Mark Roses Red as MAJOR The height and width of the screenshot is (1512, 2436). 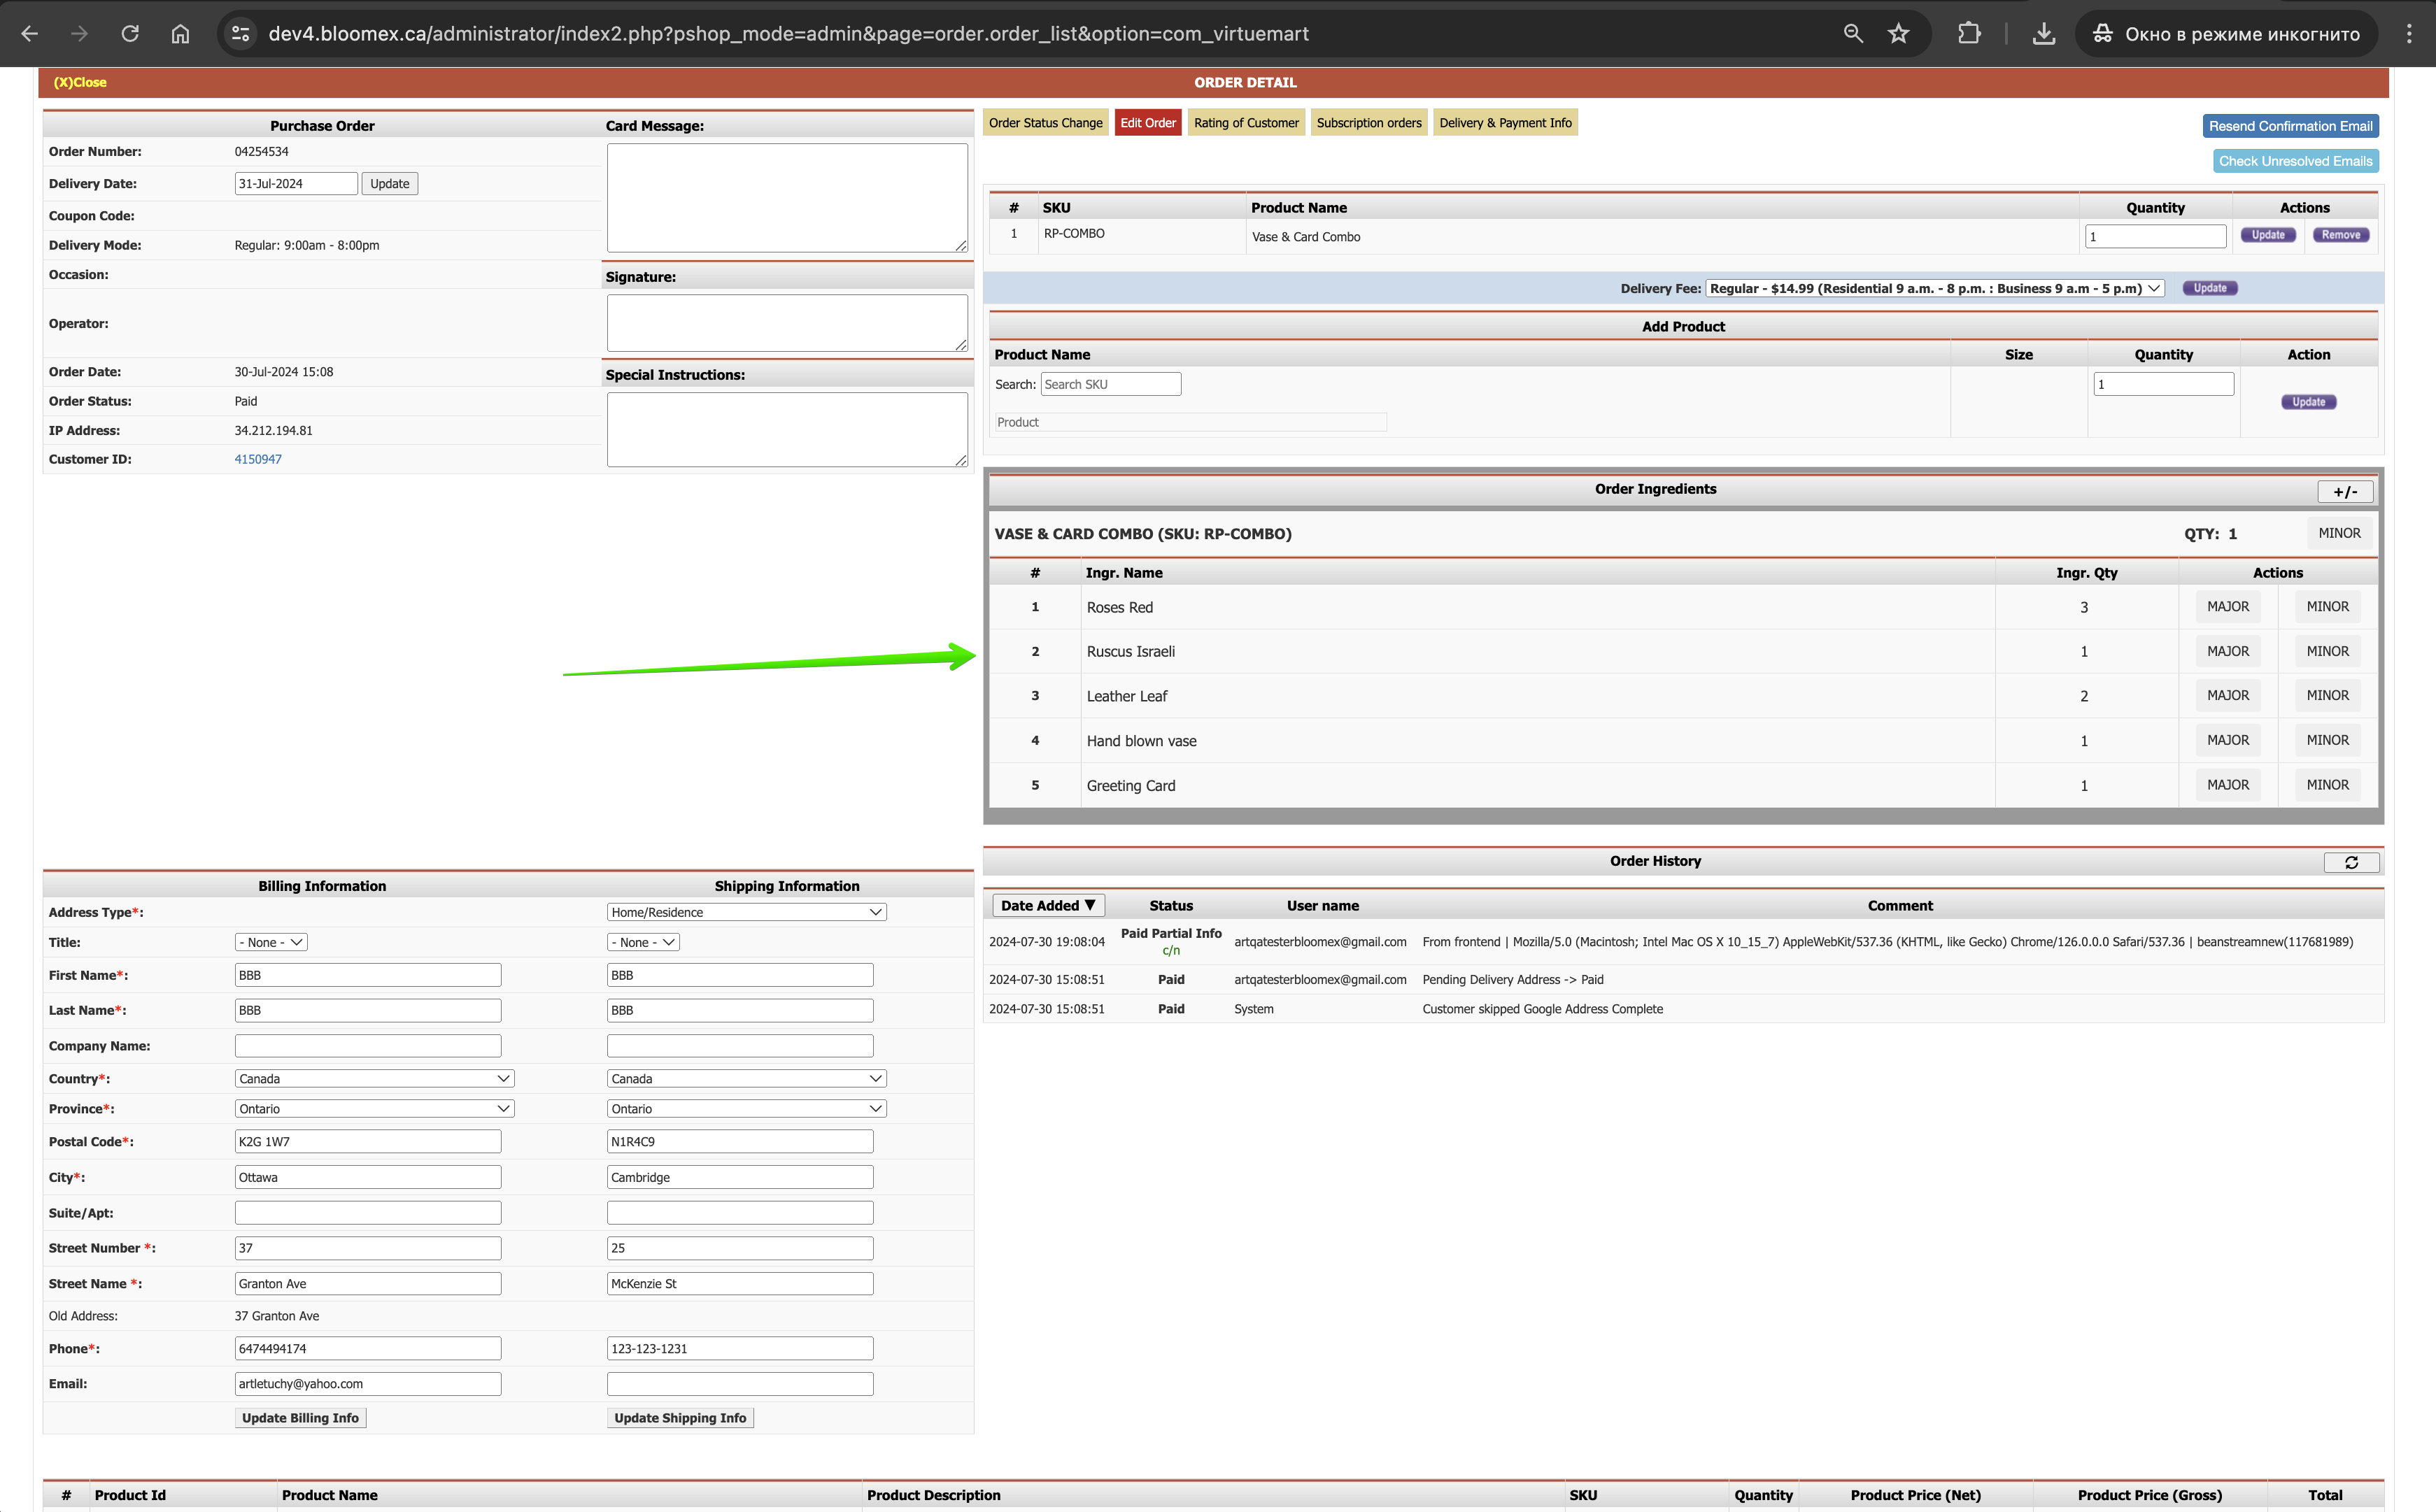[x=2228, y=607]
